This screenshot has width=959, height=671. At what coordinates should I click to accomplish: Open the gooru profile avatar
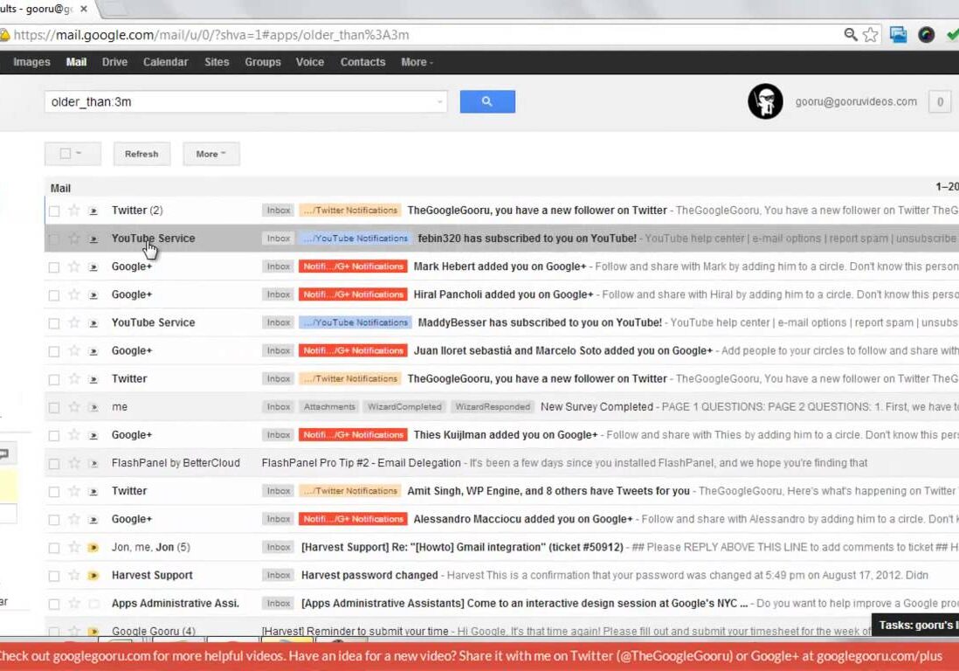[x=765, y=101]
